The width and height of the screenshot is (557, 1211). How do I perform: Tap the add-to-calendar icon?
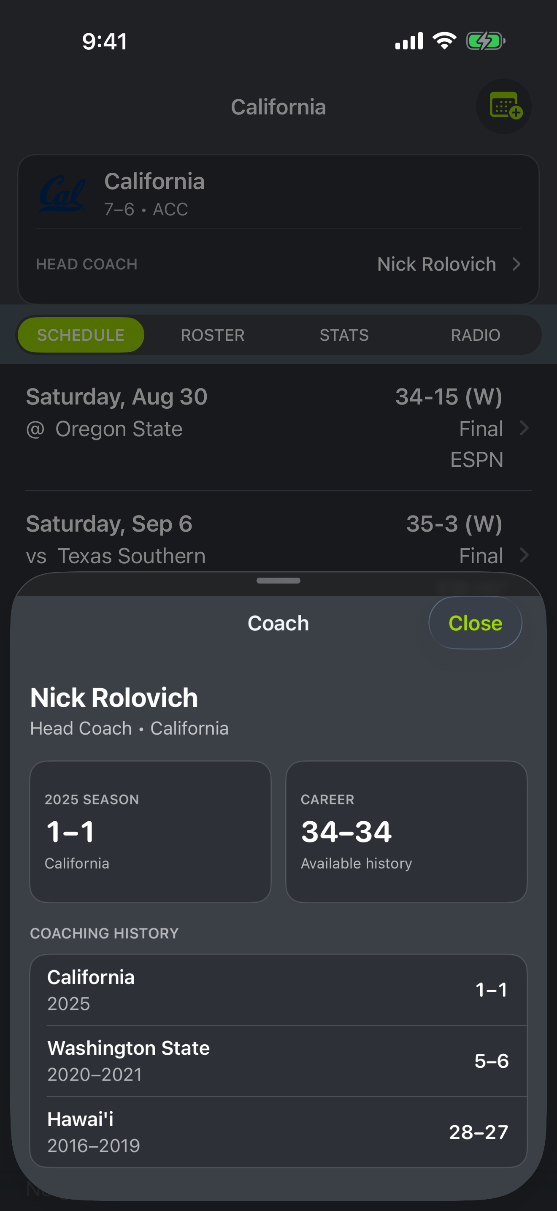coord(504,106)
